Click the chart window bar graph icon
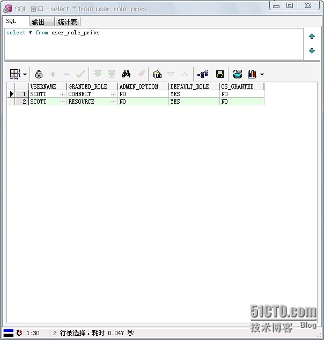The width and height of the screenshot is (324, 340). click(252, 74)
